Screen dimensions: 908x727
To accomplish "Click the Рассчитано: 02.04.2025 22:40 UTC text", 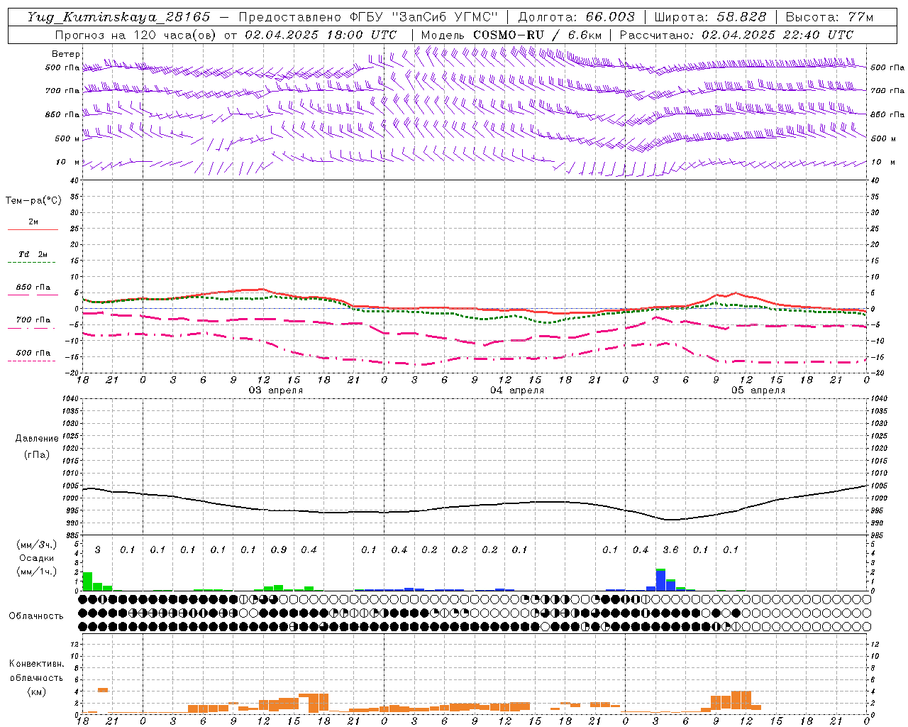I will (736, 35).
